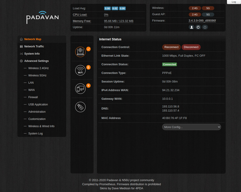Click the first Load Avg 0.00 badge
The height and width of the screenshot is (192, 241).
tap(107, 9)
